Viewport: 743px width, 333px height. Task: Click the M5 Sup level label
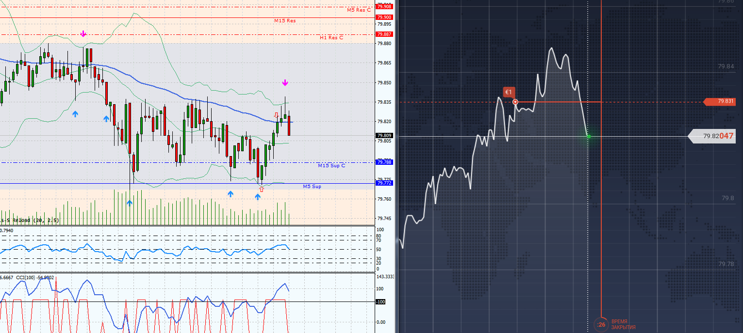point(312,186)
